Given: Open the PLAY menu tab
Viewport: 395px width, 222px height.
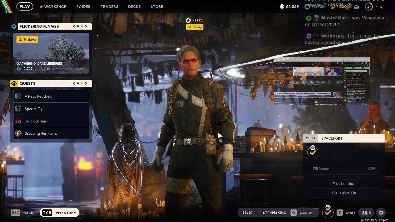Looking at the screenshot, I should pos(25,6).
